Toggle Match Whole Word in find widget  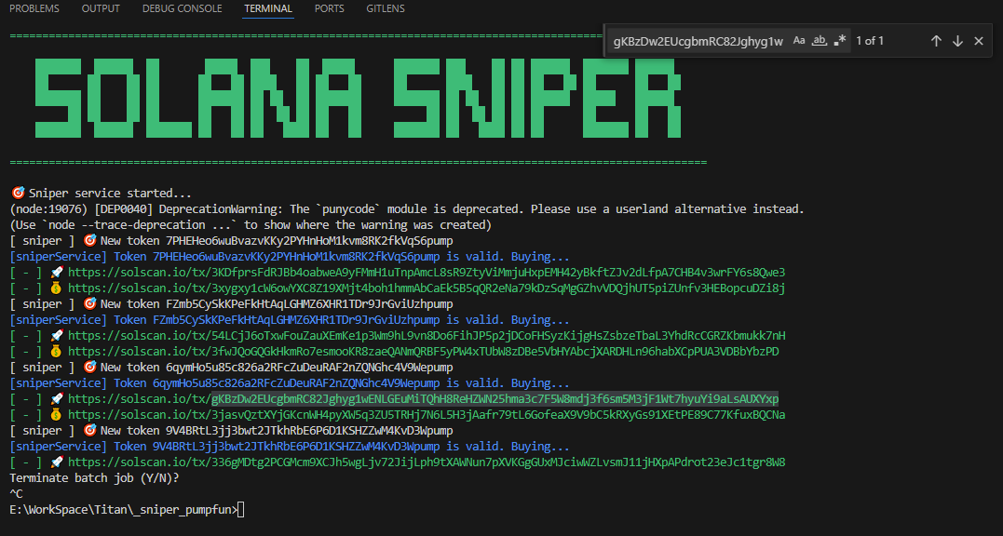[x=819, y=41]
